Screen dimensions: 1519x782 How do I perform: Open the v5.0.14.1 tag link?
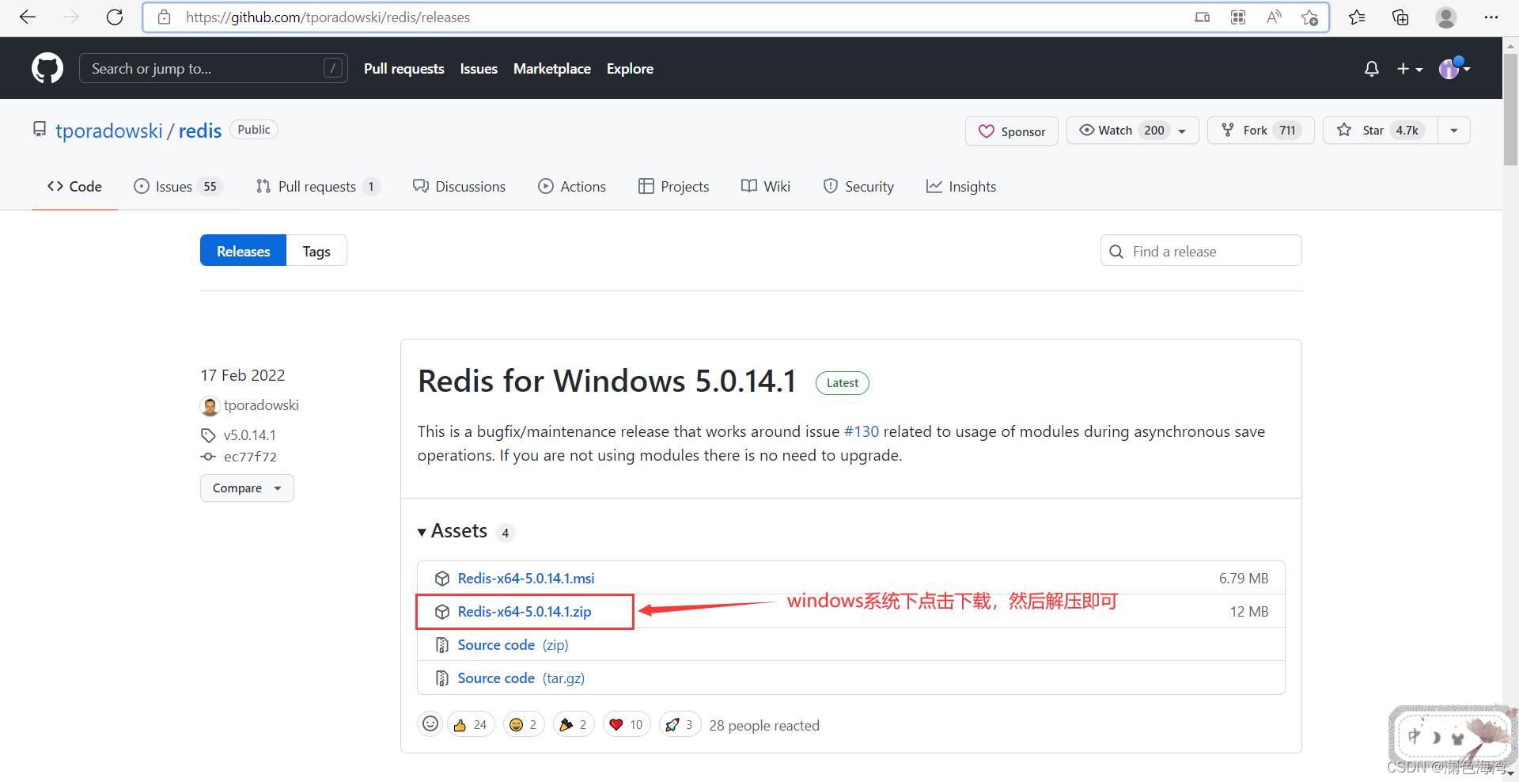pyautogui.click(x=250, y=435)
